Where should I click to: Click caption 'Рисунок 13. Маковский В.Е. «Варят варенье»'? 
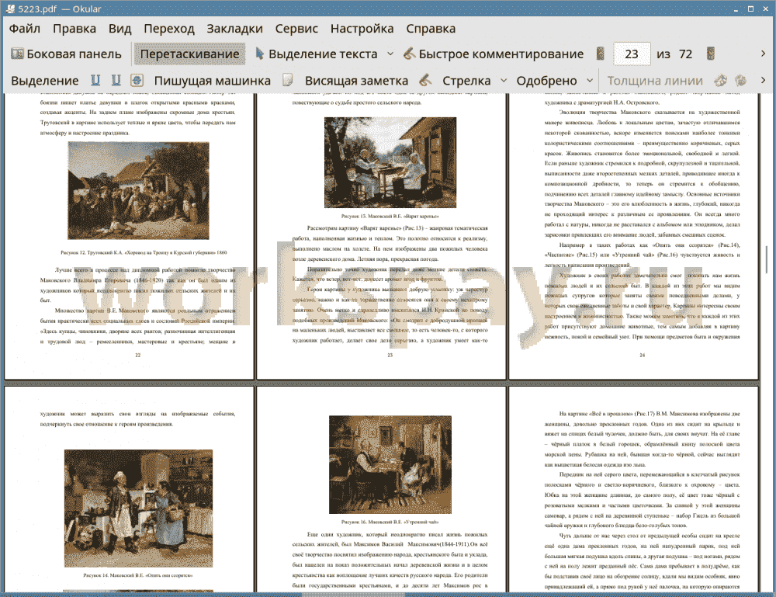[390, 217]
